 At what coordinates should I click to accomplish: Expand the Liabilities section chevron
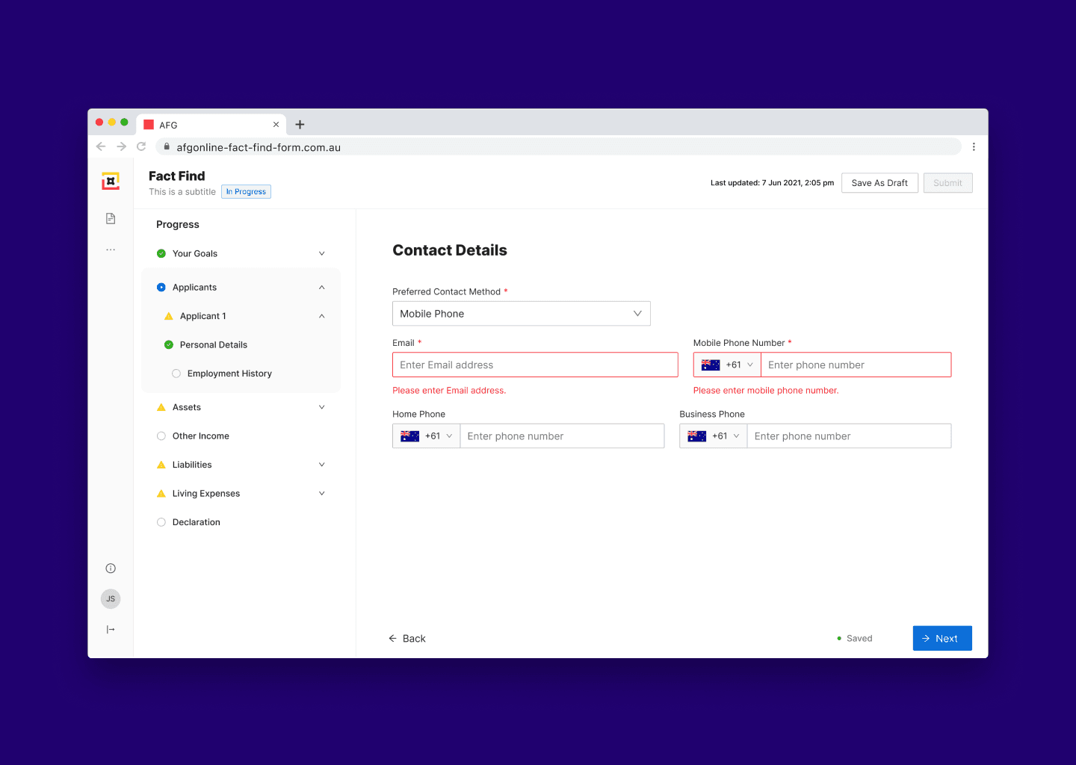pos(322,465)
